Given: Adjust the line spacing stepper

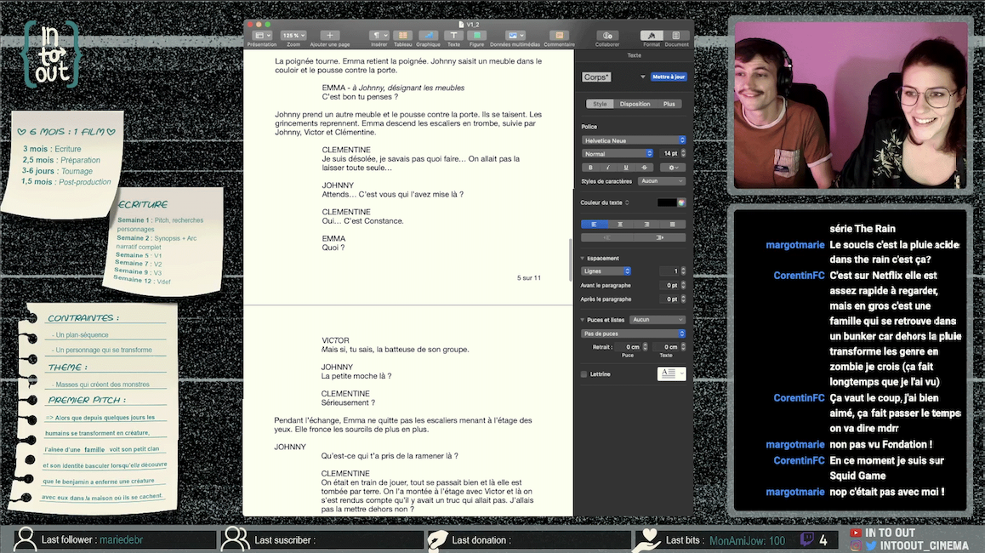Looking at the screenshot, I should point(684,271).
